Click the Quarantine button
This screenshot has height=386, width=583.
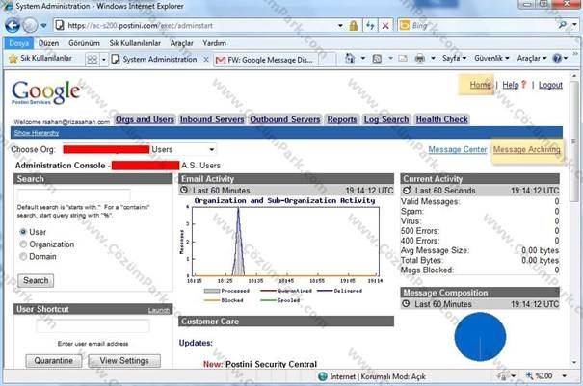(54, 361)
